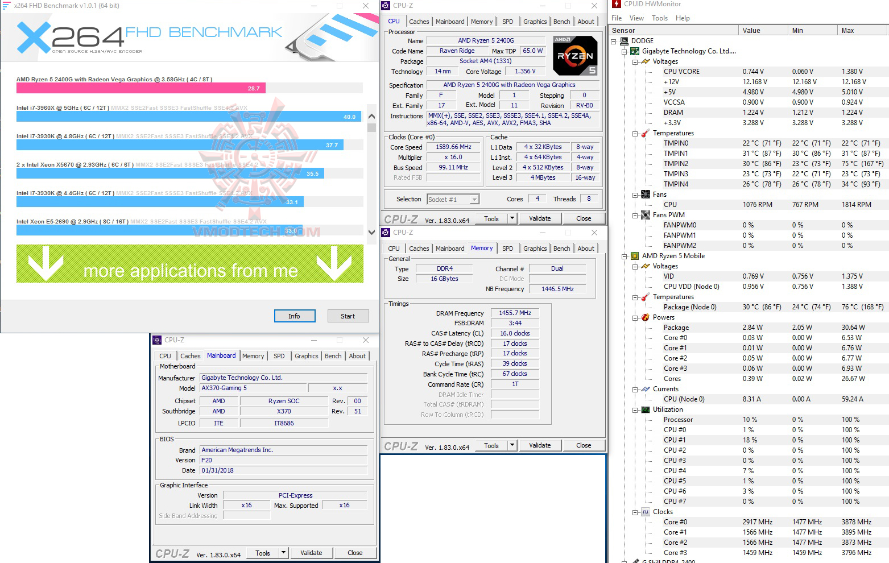Click the Voltages lightning icon under DODGE
This screenshot has width=889, height=563.
pyautogui.click(x=645, y=61)
